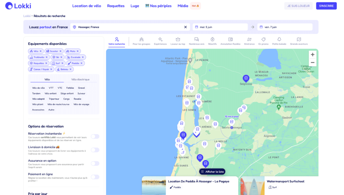
Task: Remove the Escalade filter chip
Action: [83, 57]
